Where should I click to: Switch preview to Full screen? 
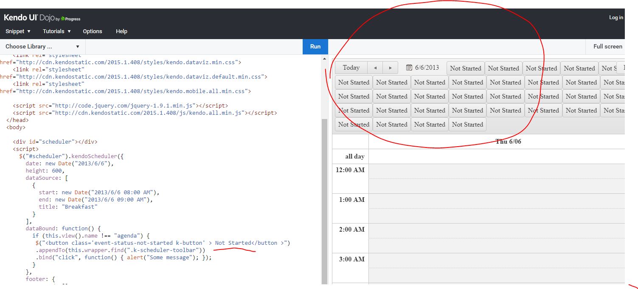[x=607, y=46]
